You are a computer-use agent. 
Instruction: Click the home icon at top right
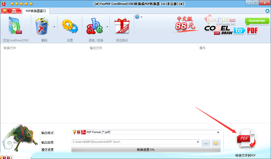(267, 11)
